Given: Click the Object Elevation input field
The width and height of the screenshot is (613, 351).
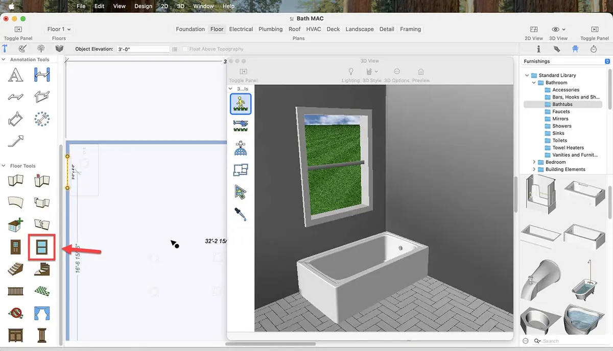Looking at the screenshot, I should coord(142,49).
